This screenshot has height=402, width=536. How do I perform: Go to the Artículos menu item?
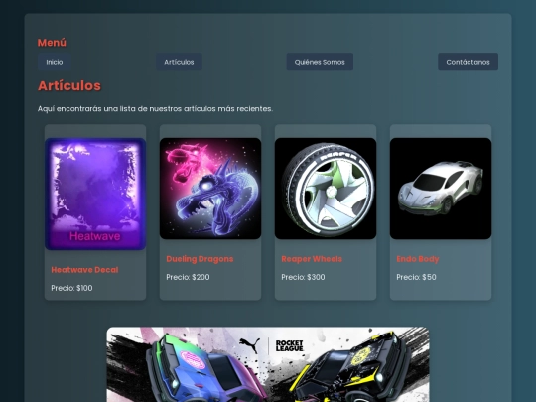[179, 62]
